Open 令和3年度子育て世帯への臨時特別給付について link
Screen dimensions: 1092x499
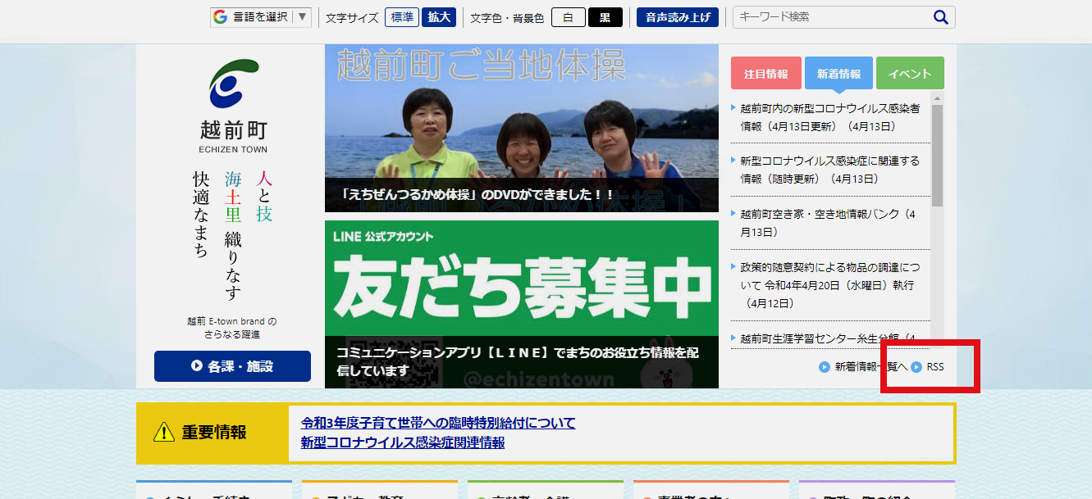[x=438, y=423]
